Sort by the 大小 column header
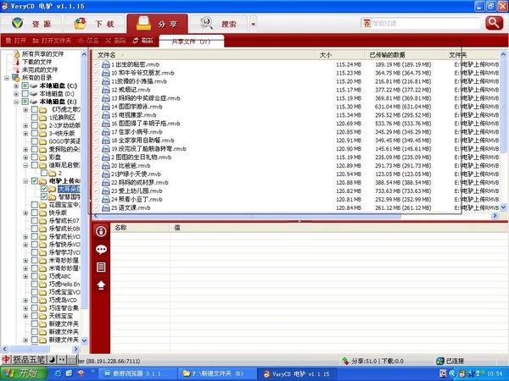Screen dimensions: 509x381 pyautogui.click(x=340, y=55)
